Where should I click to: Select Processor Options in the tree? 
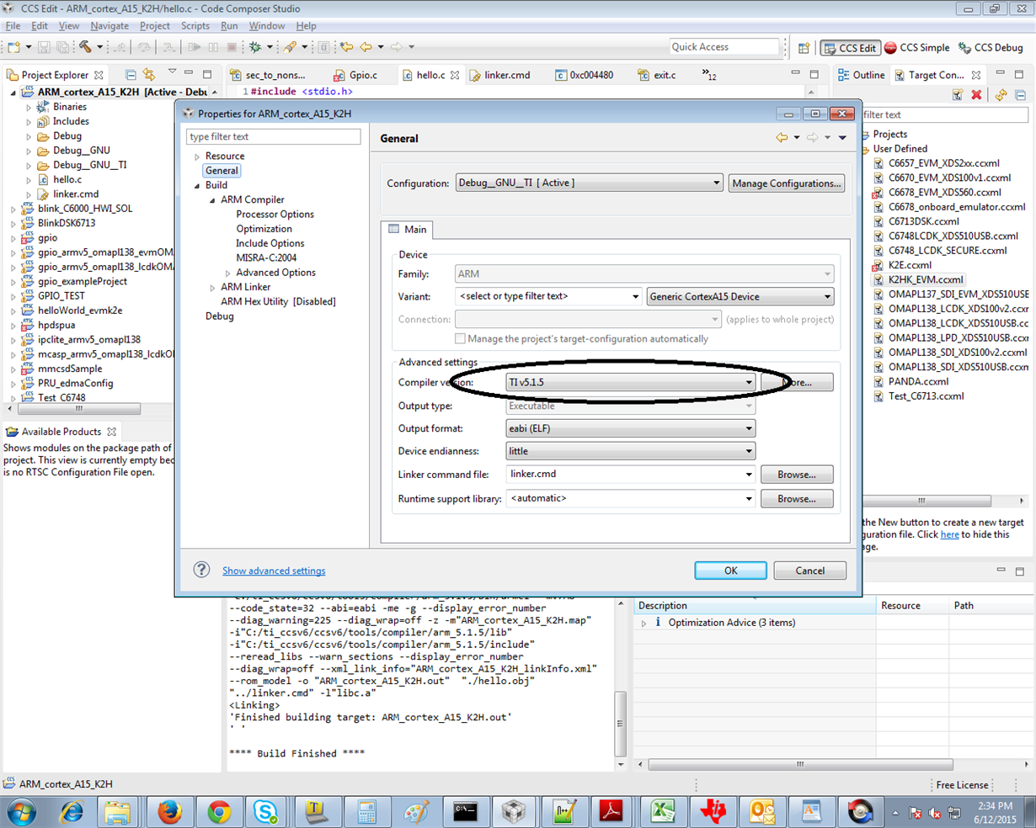pyautogui.click(x=275, y=215)
